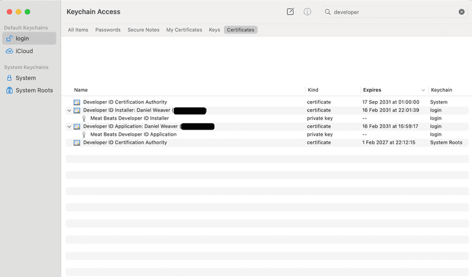Select the System Roots keychain
The image size is (472, 277).
[29, 90]
